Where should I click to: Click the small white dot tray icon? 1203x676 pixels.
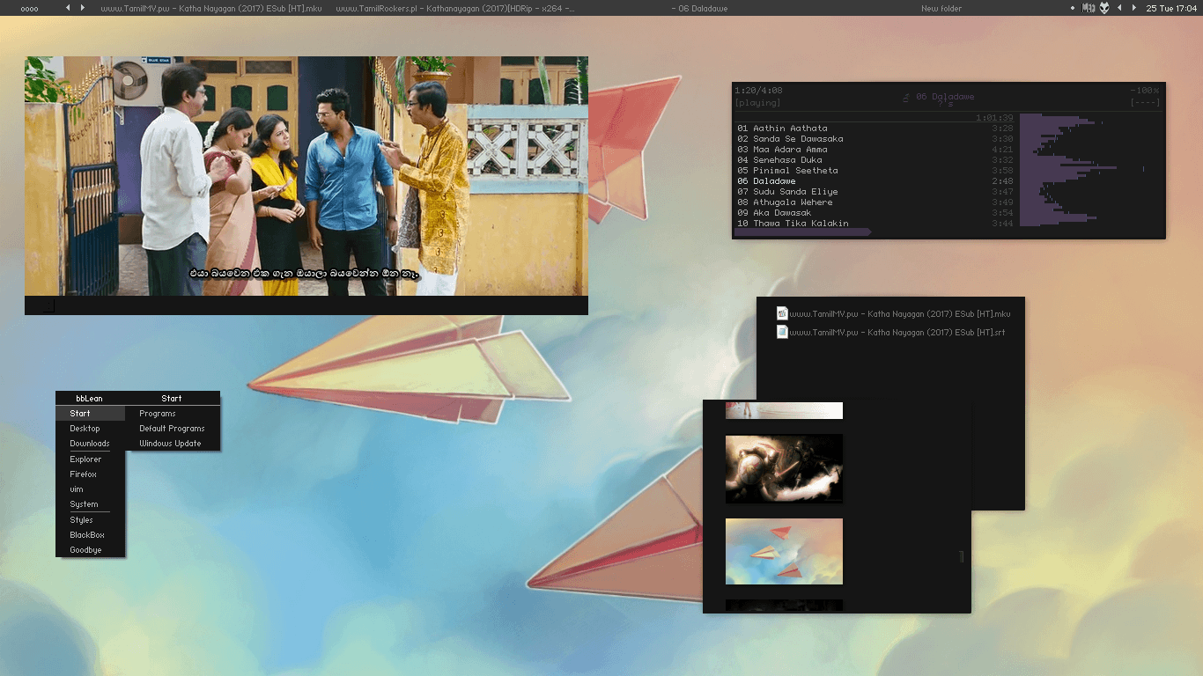(x=1073, y=8)
